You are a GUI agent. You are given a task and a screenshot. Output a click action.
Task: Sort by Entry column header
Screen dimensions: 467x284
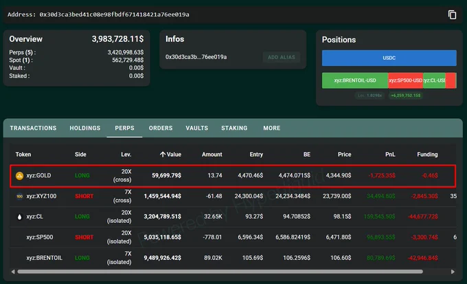(256, 155)
